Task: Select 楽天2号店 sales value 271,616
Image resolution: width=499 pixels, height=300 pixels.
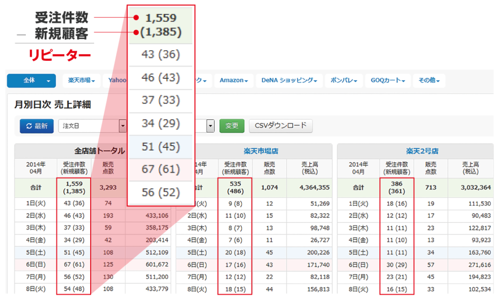Action: (x=480, y=264)
